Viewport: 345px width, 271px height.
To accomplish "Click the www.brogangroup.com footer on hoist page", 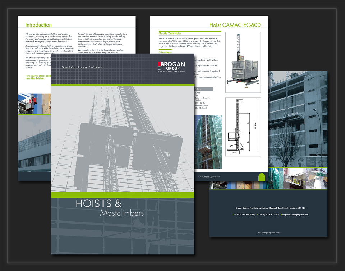I will (x=209, y=177).
